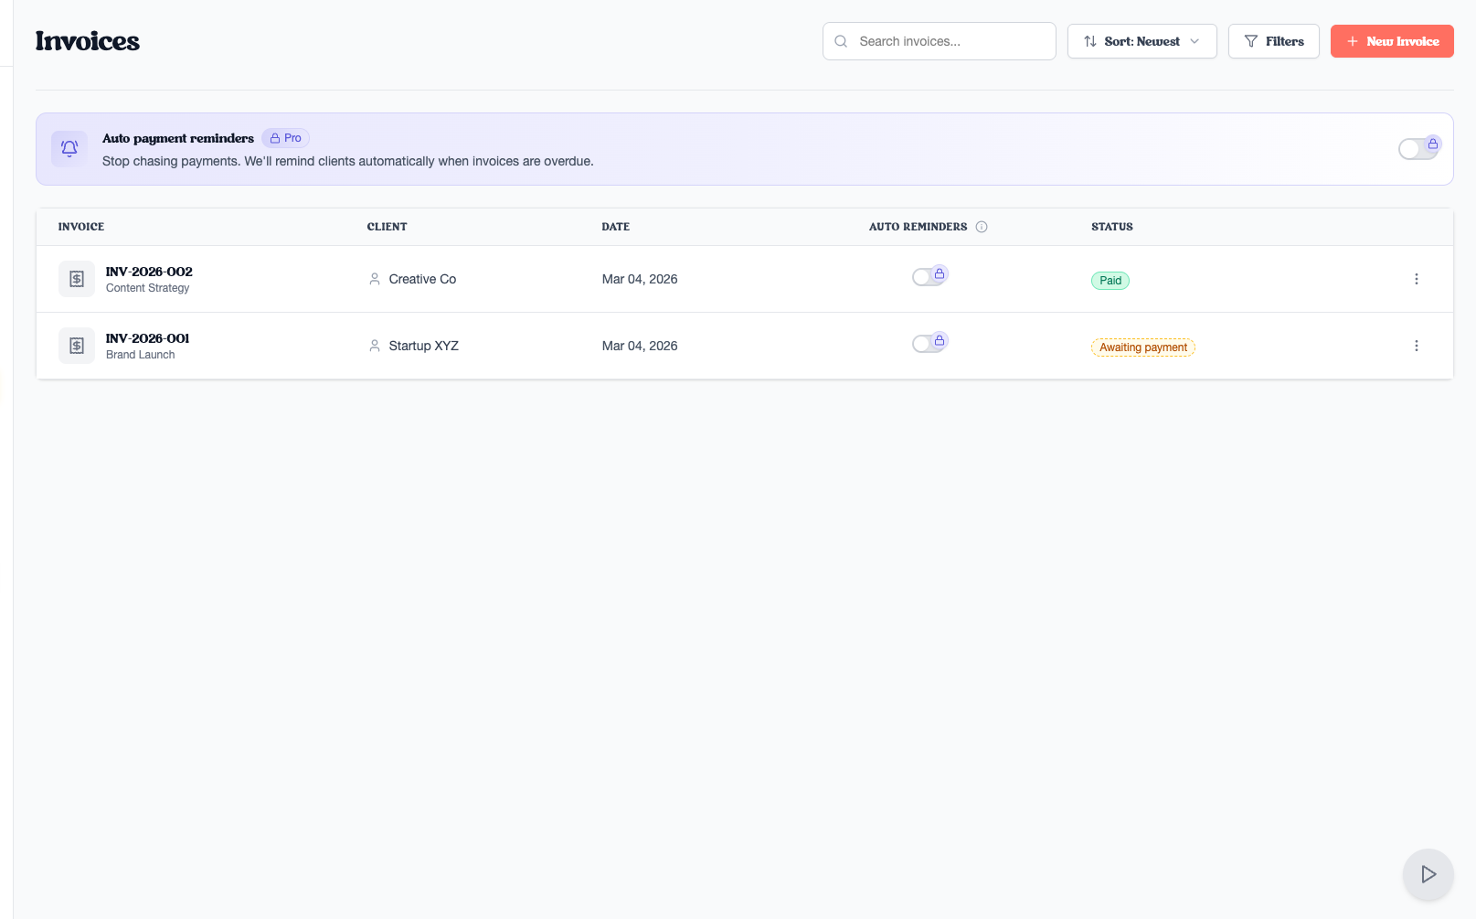Click the Awaiting payment status badge
1476x919 pixels.
(x=1142, y=347)
